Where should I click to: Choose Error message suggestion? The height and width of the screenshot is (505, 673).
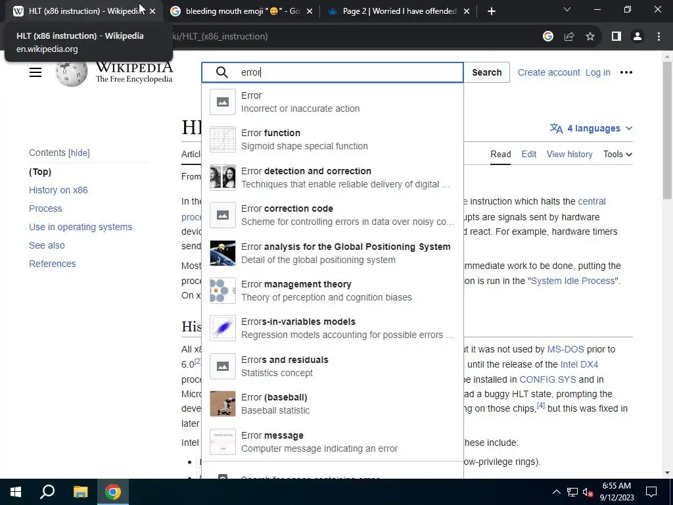click(x=332, y=441)
